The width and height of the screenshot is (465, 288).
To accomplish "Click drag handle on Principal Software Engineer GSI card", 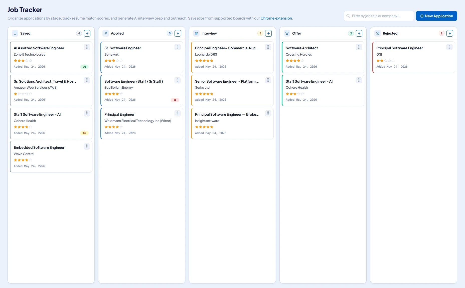I will [x=449, y=47].
